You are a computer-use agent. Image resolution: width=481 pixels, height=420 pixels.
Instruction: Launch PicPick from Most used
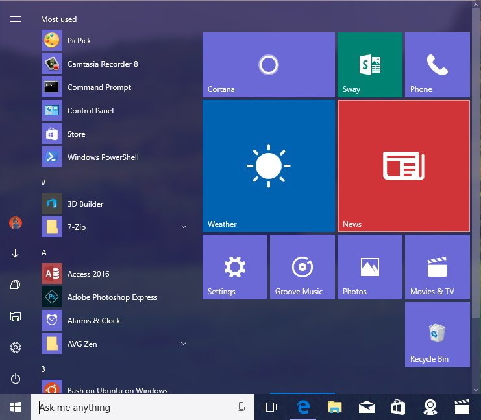(x=115, y=40)
